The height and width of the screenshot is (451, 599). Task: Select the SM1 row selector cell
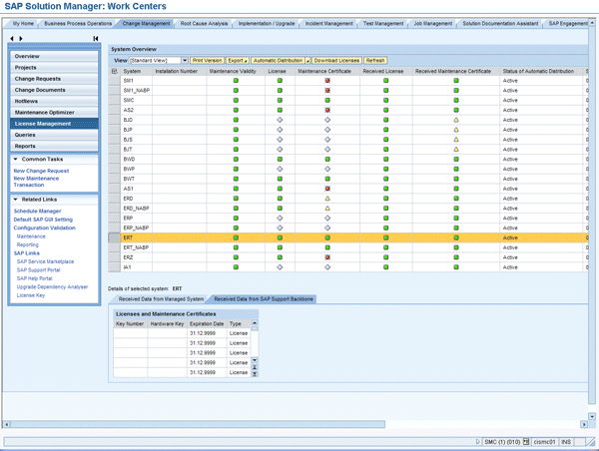[114, 81]
